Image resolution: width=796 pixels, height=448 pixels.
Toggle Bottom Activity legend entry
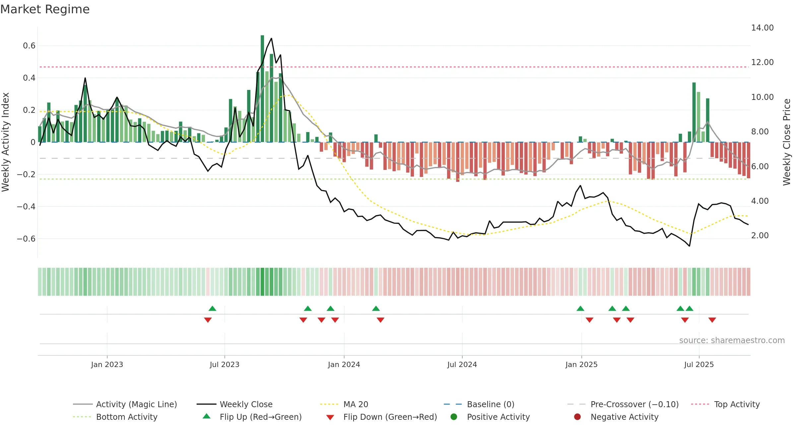pos(115,417)
